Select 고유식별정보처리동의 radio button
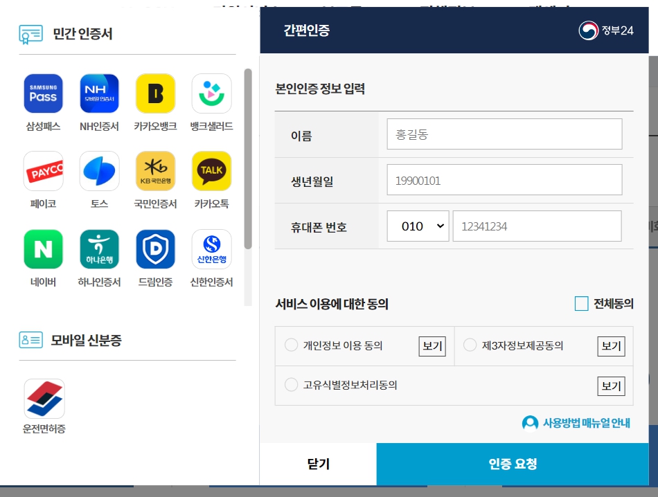Viewport: 658px width, 497px height. pos(291,385)
